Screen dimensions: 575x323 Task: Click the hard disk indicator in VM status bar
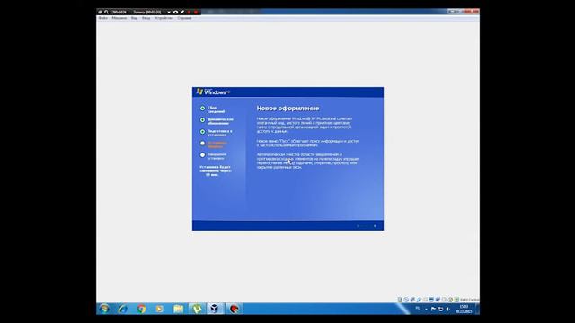[400, 300]
